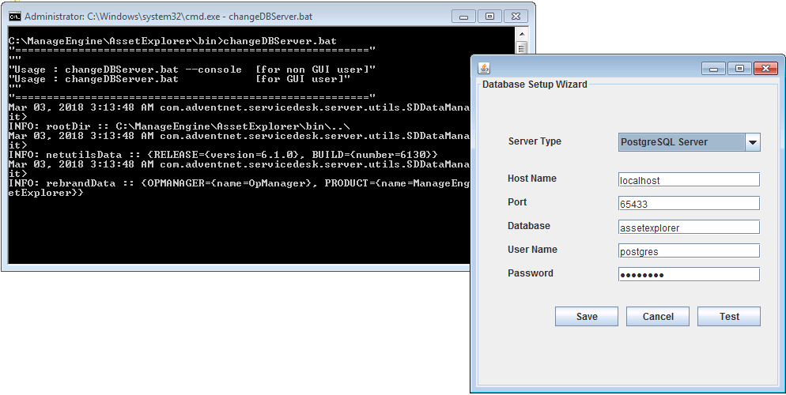Screen dimensions: 786x395
Task: Click the rootDir INFO line in console
Action: click(x=179, y=126)
